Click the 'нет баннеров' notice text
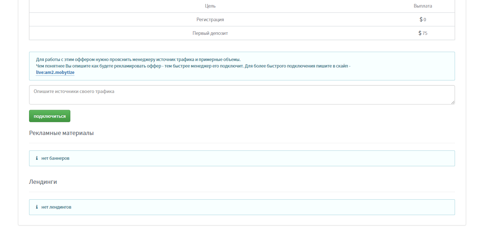This screenshot has height=228, width=483. (x=55, y=158)
